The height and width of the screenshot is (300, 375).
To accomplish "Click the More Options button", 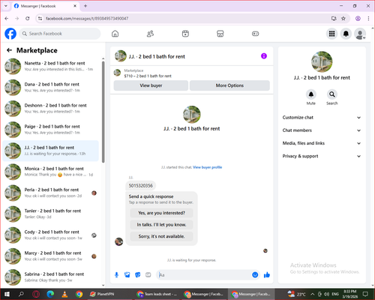I will tap(229, 85).
